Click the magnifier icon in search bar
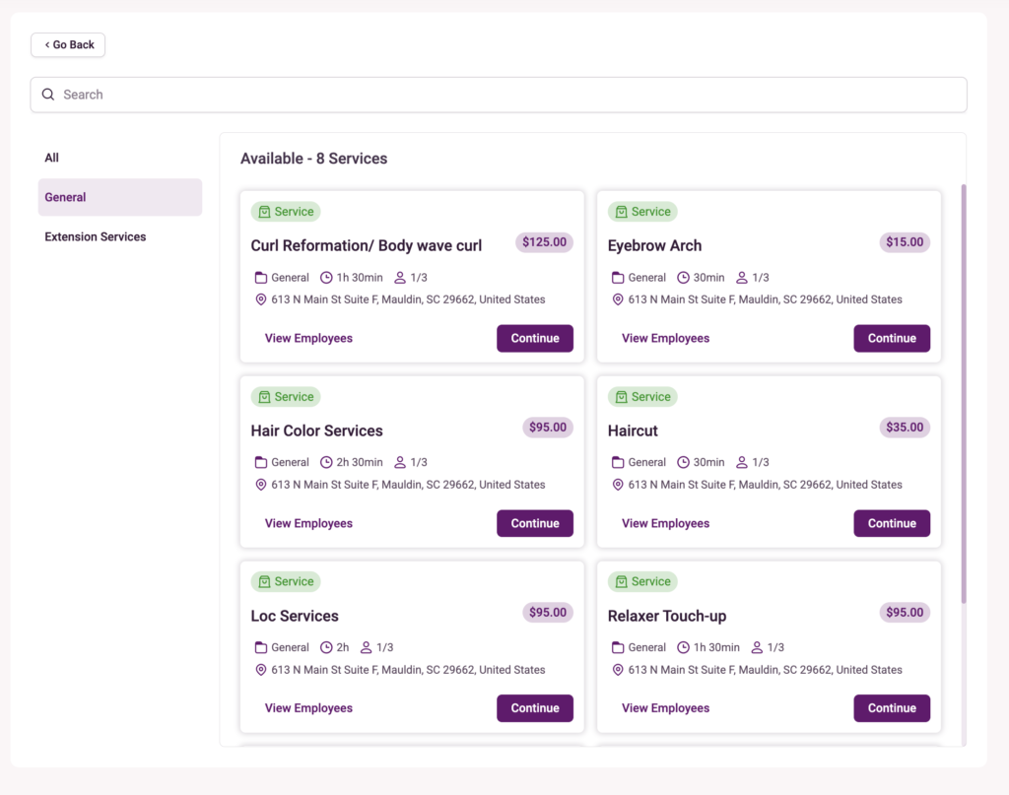 click(48, 95)
